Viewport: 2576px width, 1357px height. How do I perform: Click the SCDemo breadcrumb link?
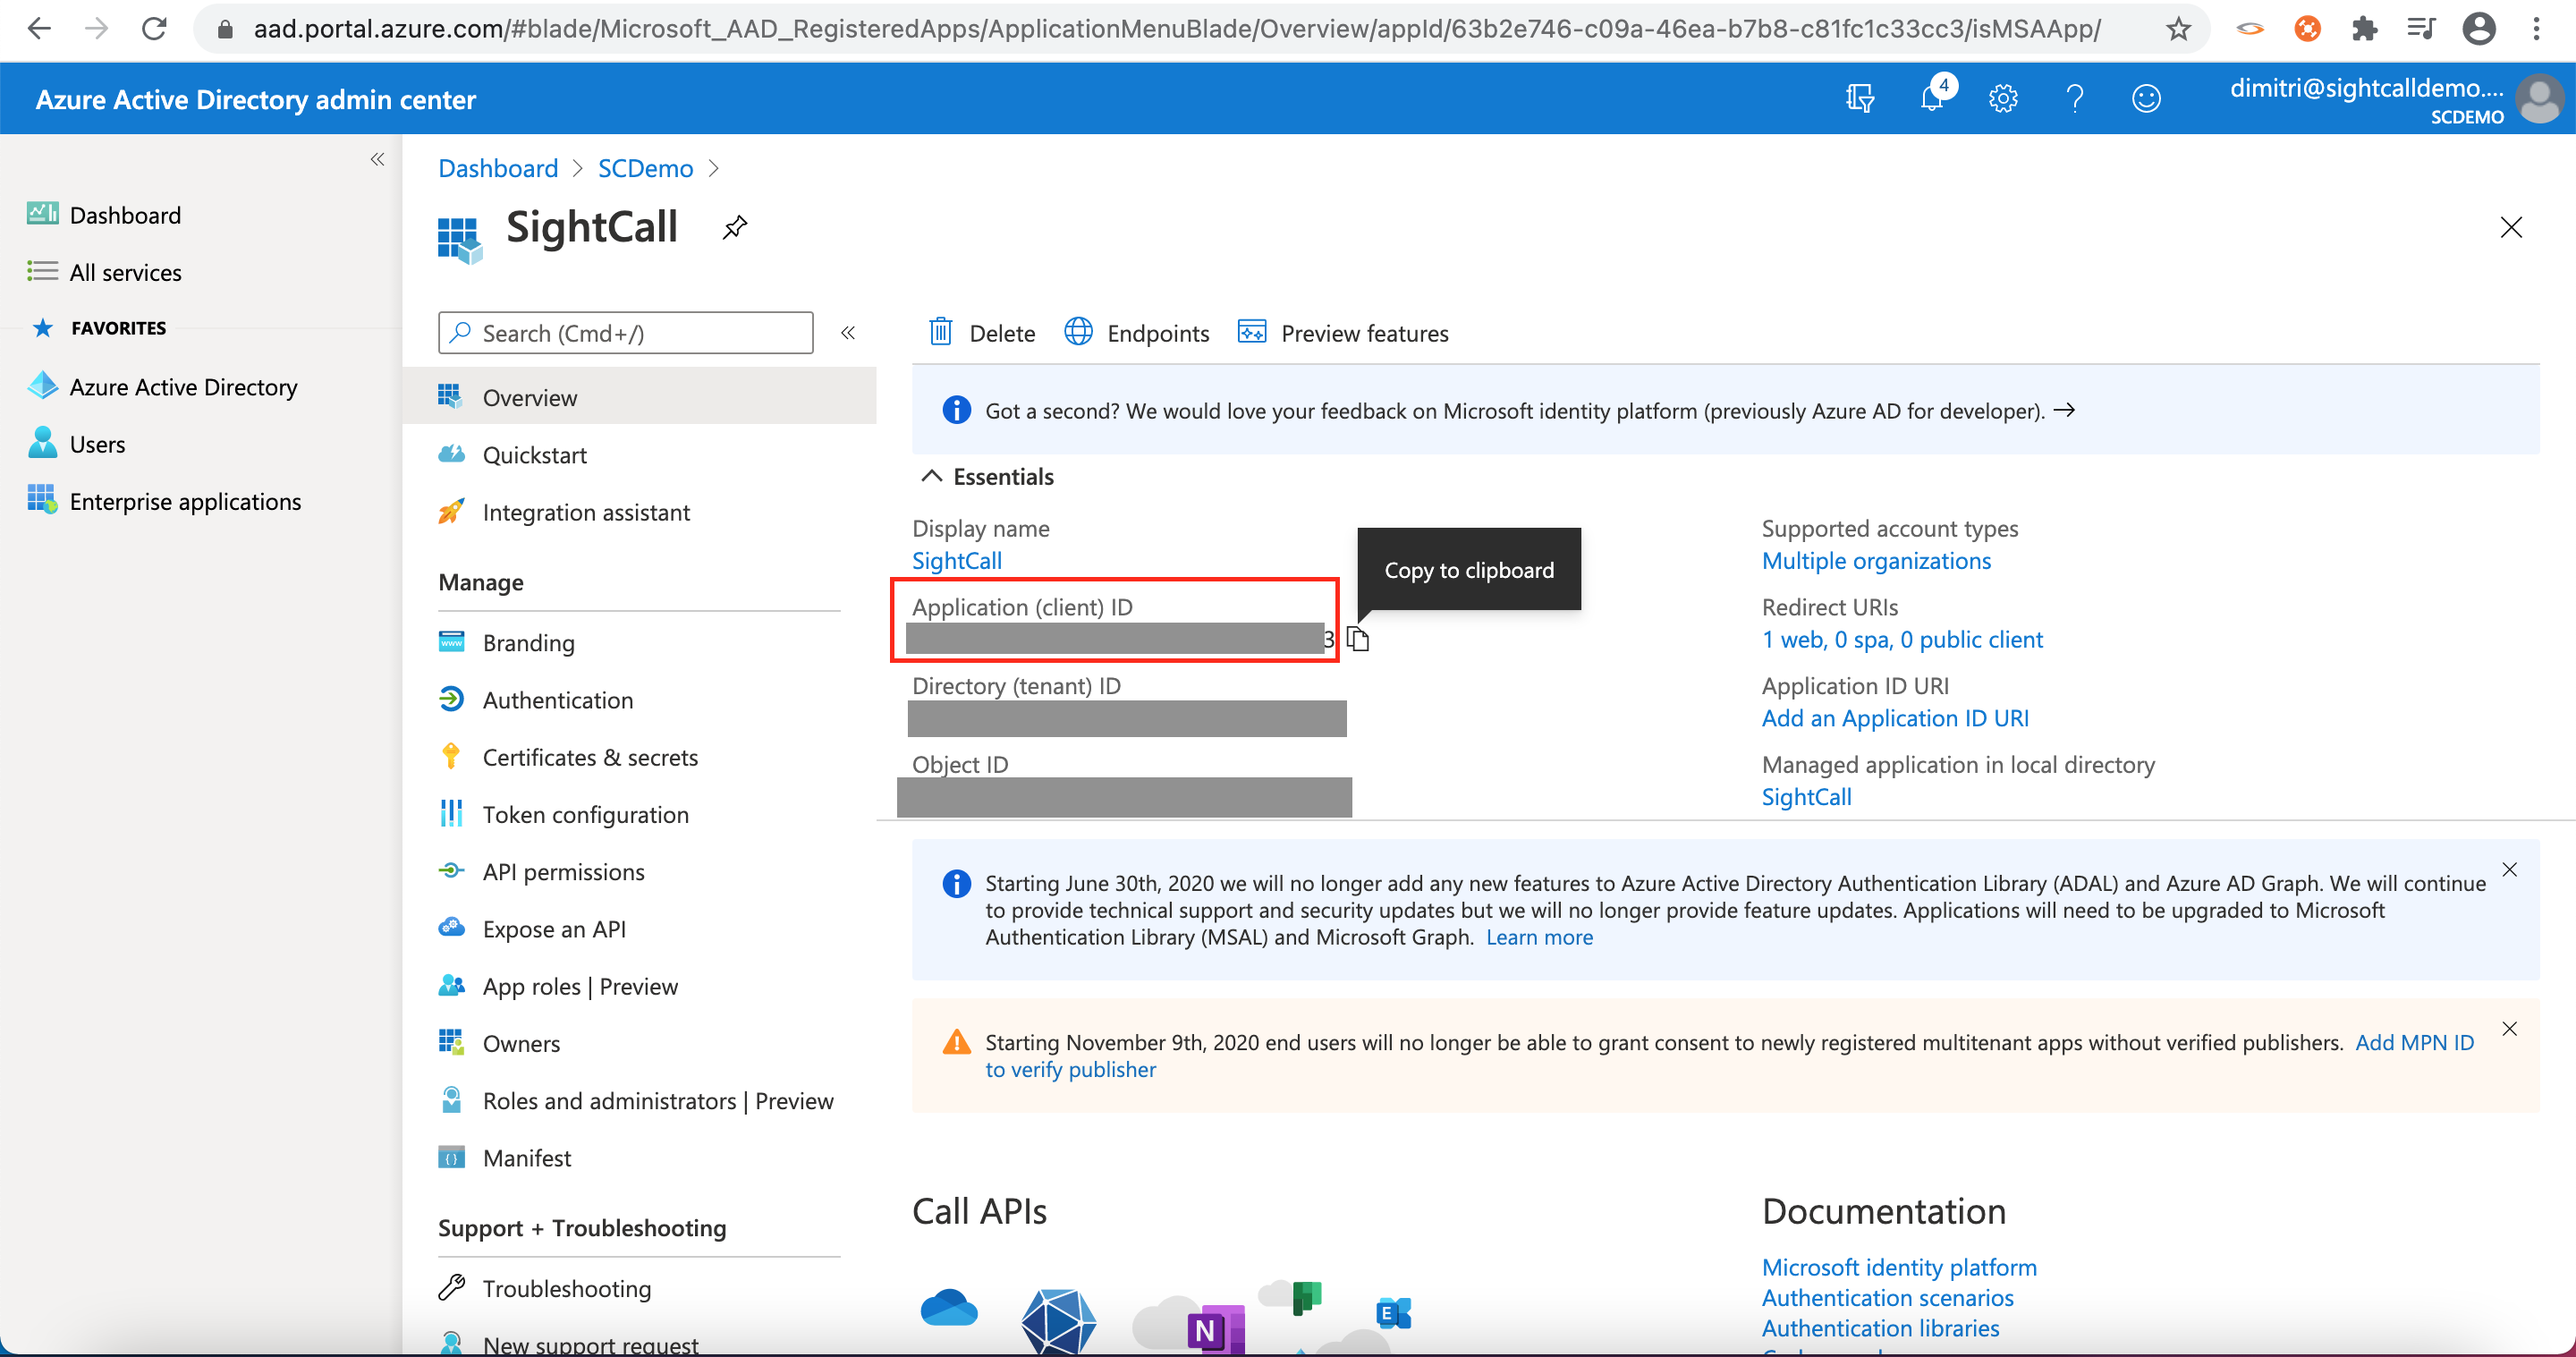pyautogui.click(x=645, y=168)
